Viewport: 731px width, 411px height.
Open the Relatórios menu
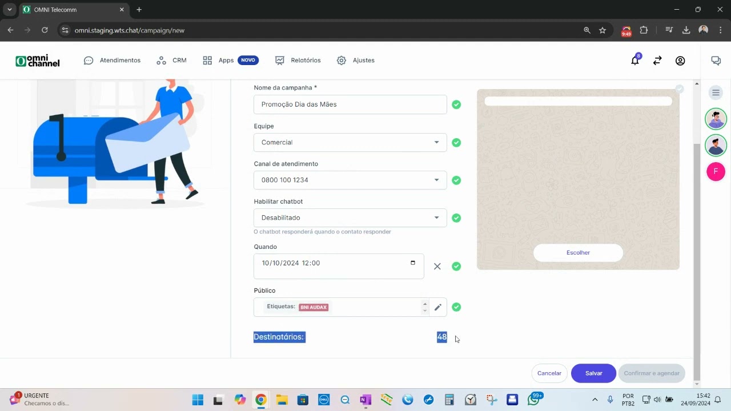pos(298,61)
